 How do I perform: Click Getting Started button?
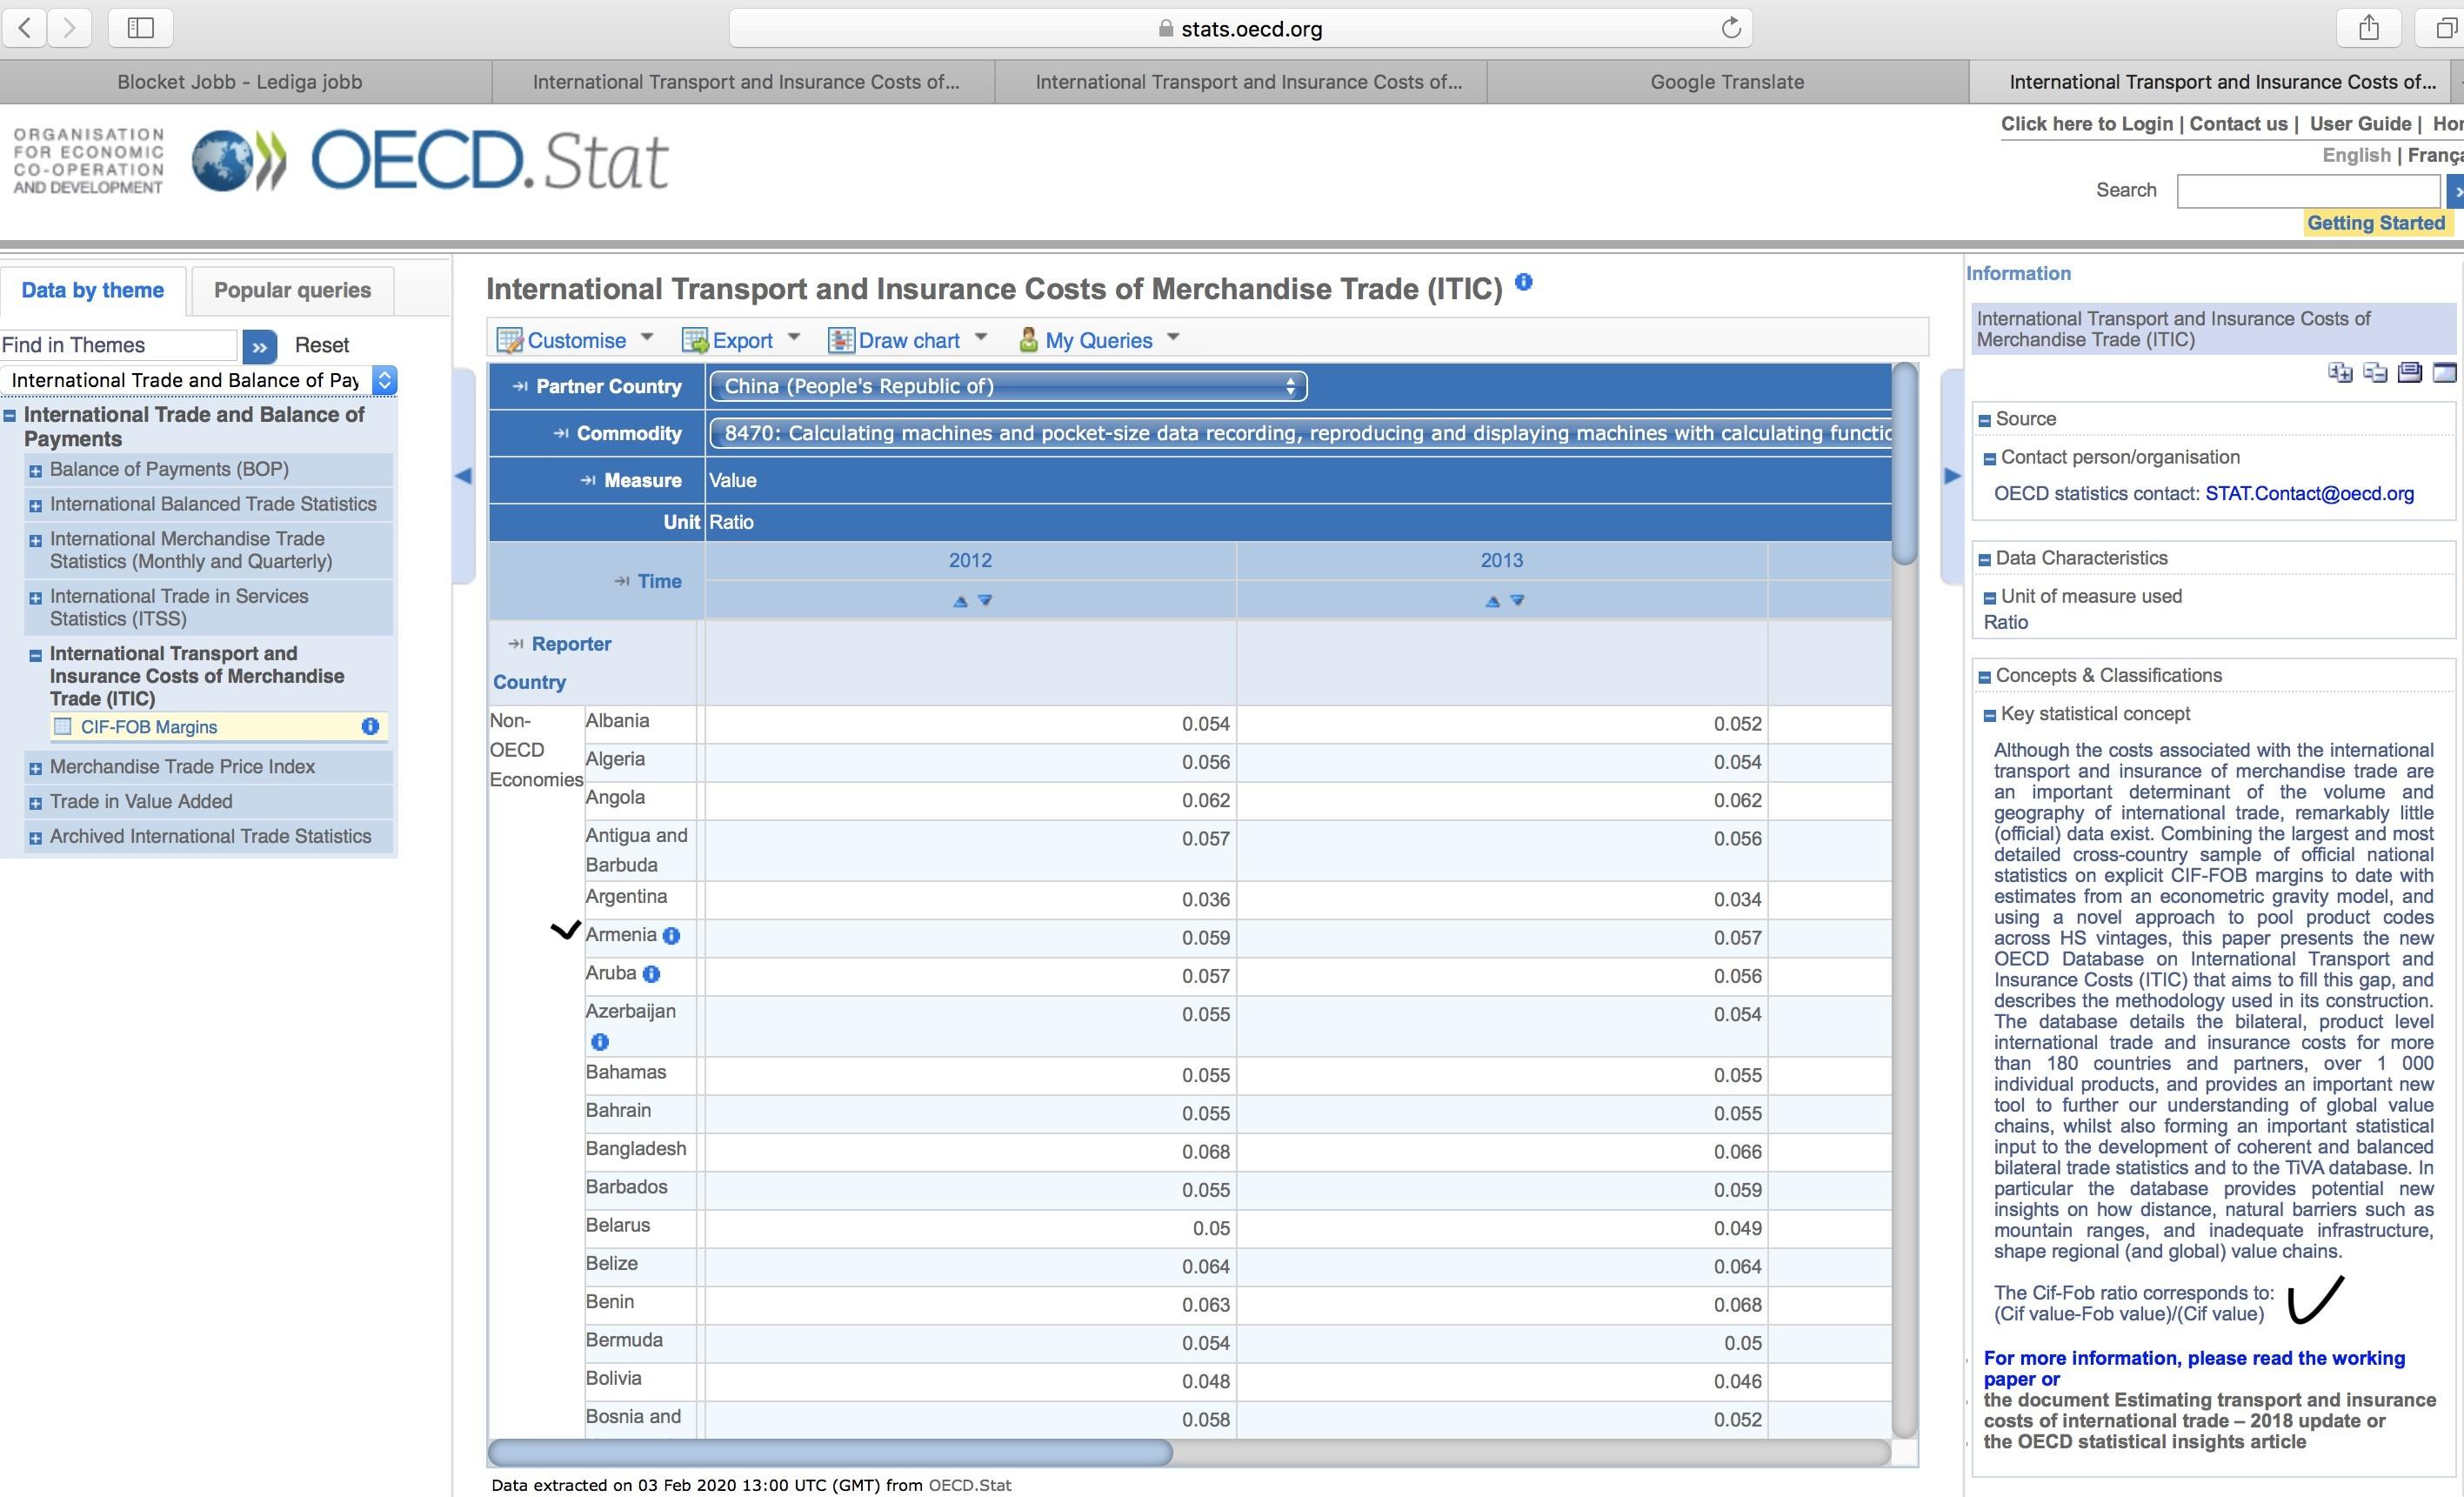pyautogui.click(x=2376, y=223)
